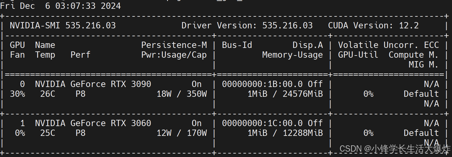Click the 0% fan value of RTX 3060

click(x=20, y=133)
